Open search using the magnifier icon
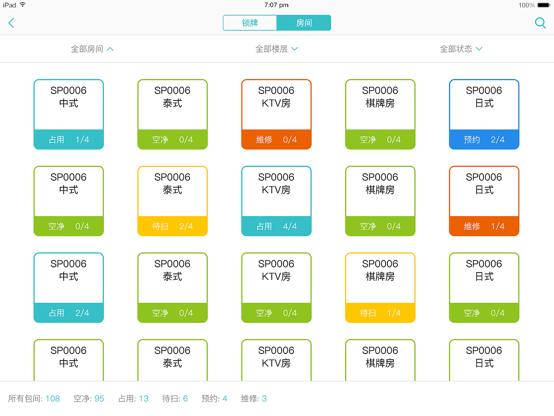The image size is (554, 416). [540, 23]
